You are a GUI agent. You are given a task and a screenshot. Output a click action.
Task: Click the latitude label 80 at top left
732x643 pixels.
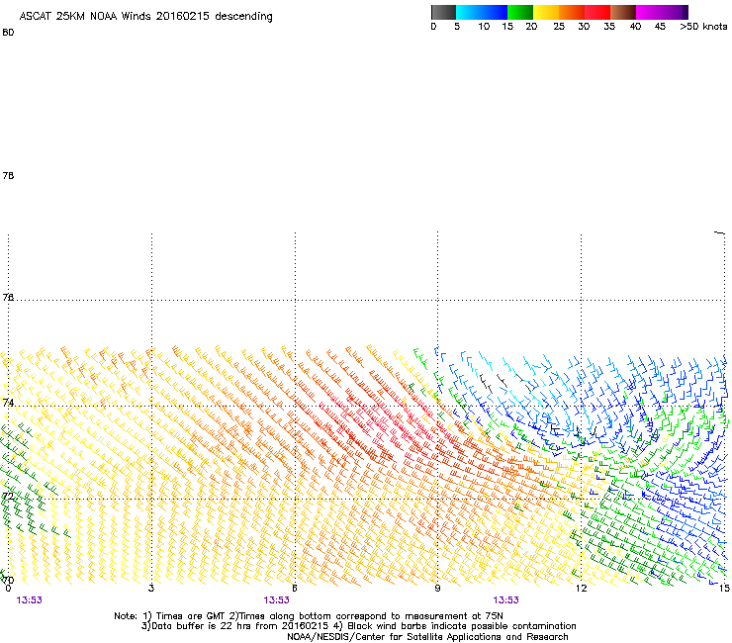[8, 33]
